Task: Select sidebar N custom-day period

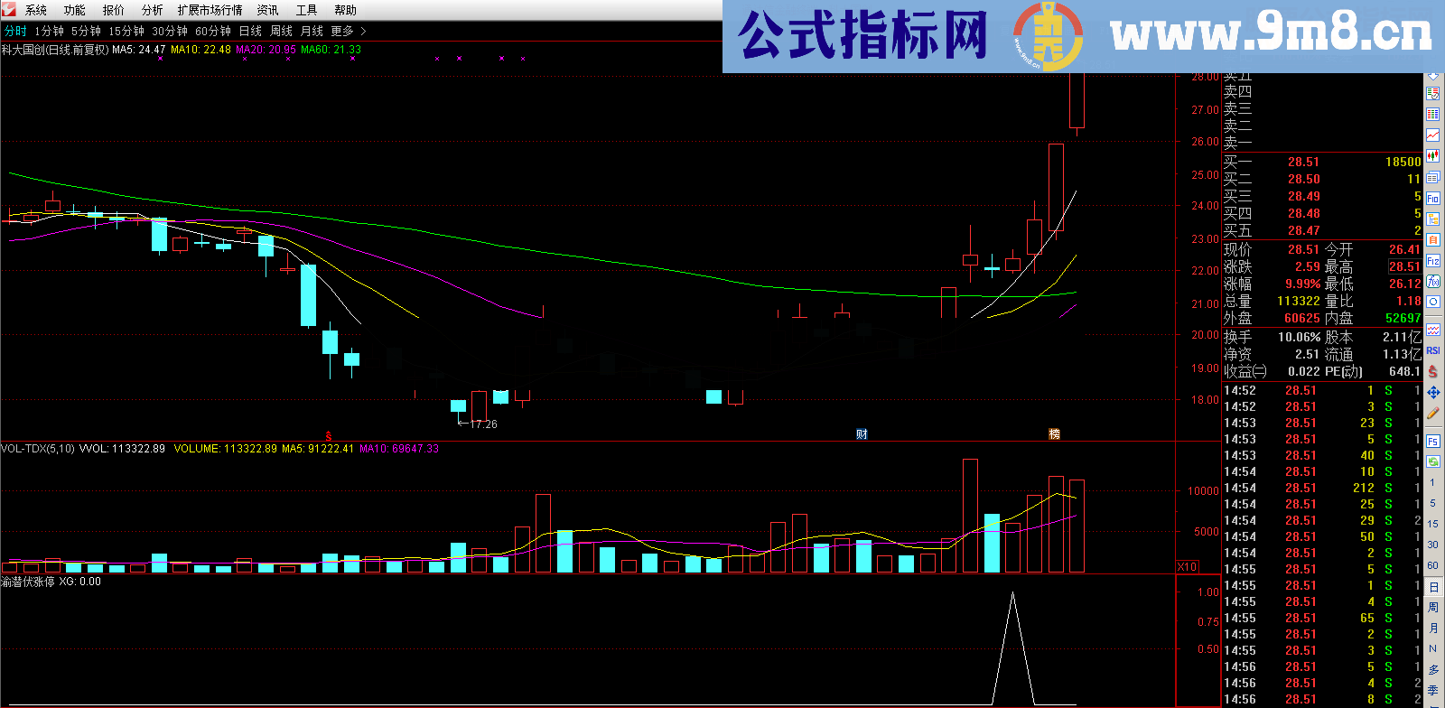Action: pyautogui.click(x=1433, y=648)
